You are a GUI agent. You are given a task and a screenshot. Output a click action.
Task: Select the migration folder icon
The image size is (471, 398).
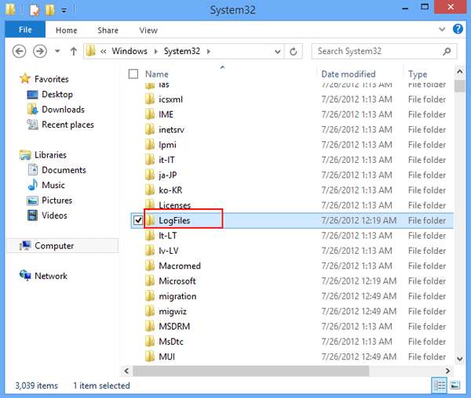point(150,296)
